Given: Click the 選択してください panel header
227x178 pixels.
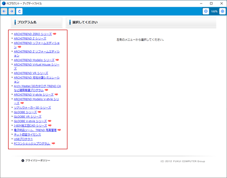Looking at the screenshot, I should pyautogui.click(x=141, y=22).
